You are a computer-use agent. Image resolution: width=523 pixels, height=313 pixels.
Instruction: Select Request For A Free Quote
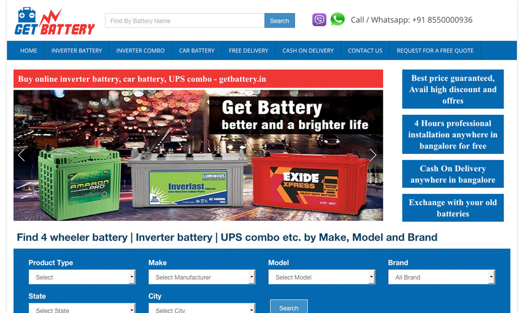point(435,51)
